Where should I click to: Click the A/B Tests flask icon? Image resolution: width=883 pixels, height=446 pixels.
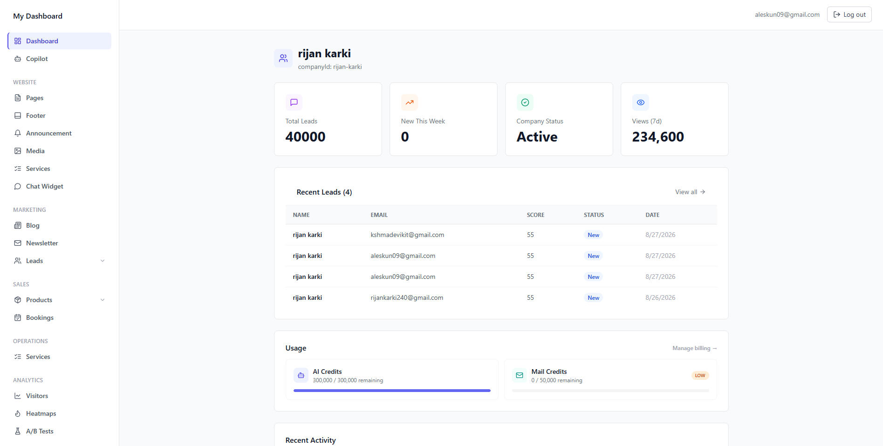pos(18,431)
